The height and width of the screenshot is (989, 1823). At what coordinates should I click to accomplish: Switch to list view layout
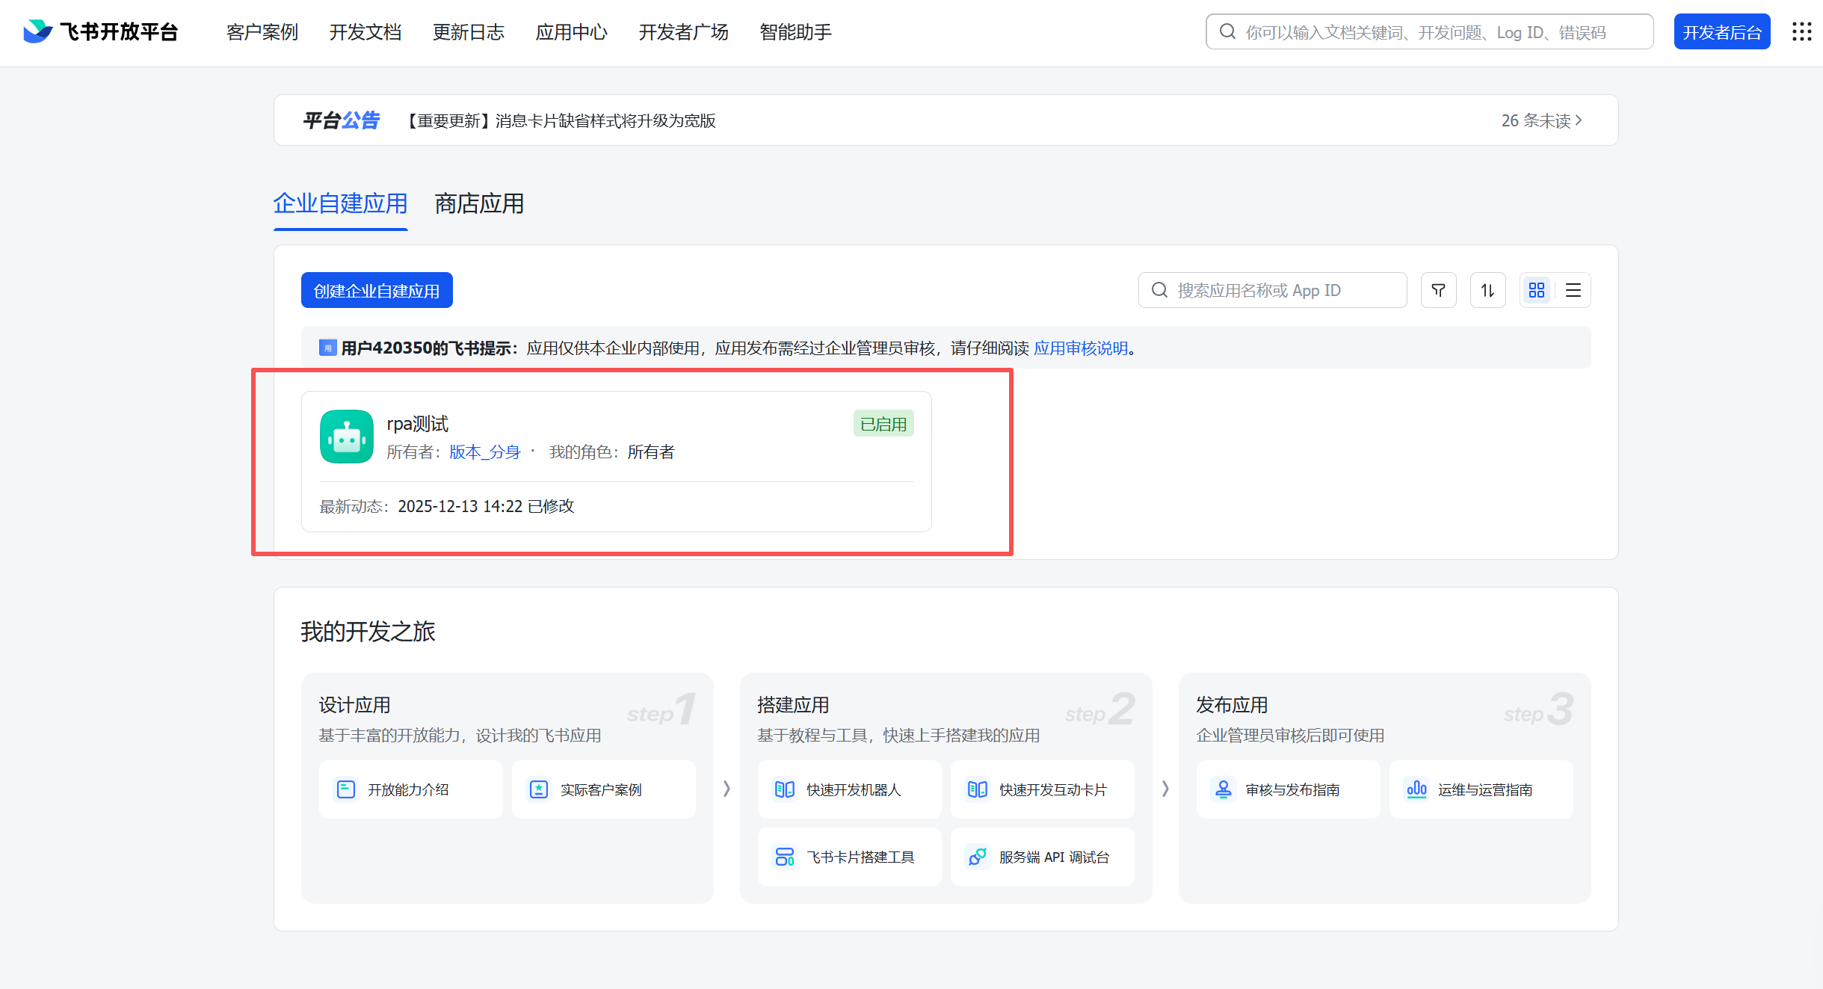coord(1573,290)
